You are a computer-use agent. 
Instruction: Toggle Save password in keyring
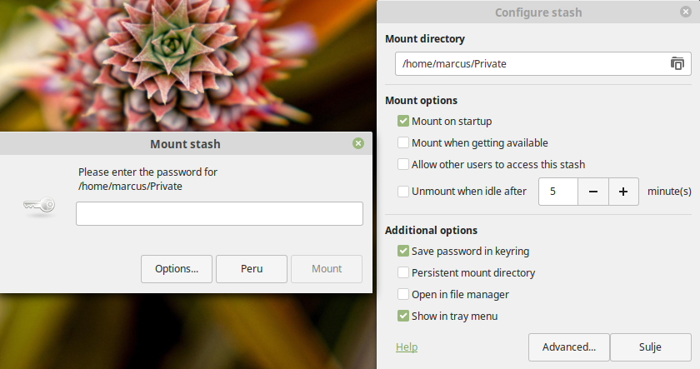point(403,252)
